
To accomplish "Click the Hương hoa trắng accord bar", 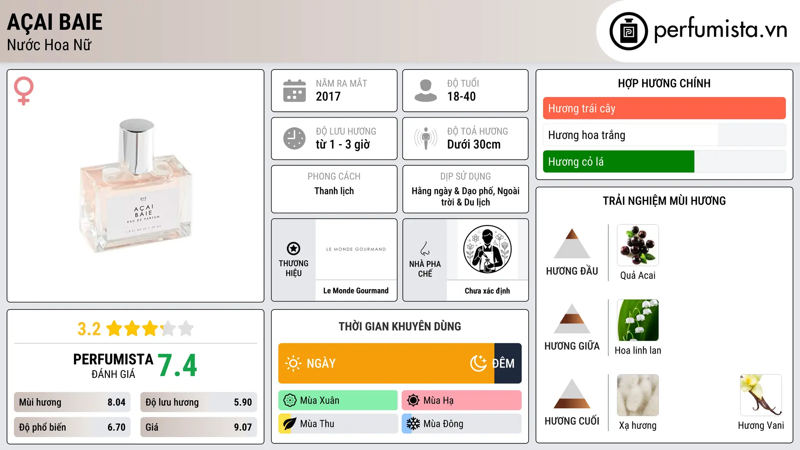I will (664, 135).
